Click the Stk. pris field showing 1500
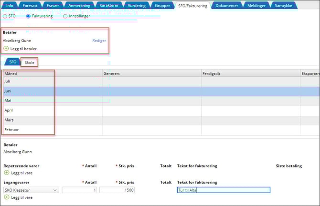Viewport: 320px width, 206px height. pyautogui.click(x=117, y=190)
